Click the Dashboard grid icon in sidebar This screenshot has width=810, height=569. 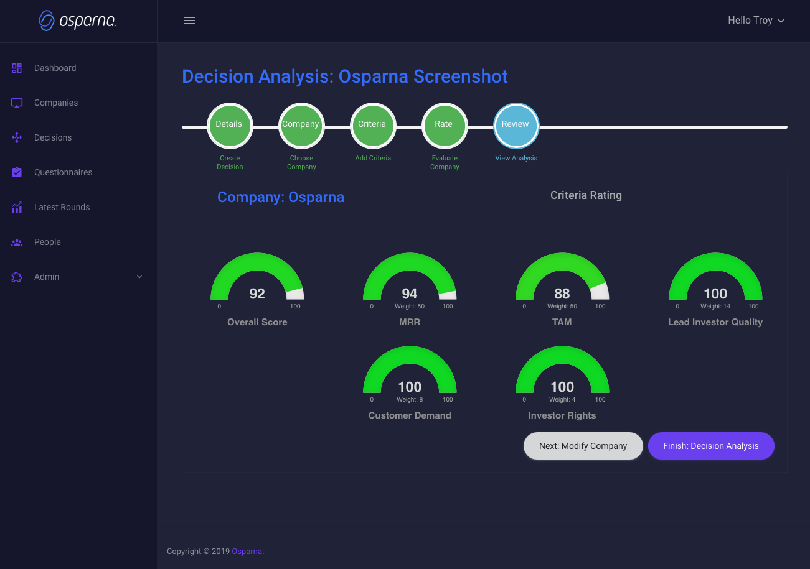point(17,68)
